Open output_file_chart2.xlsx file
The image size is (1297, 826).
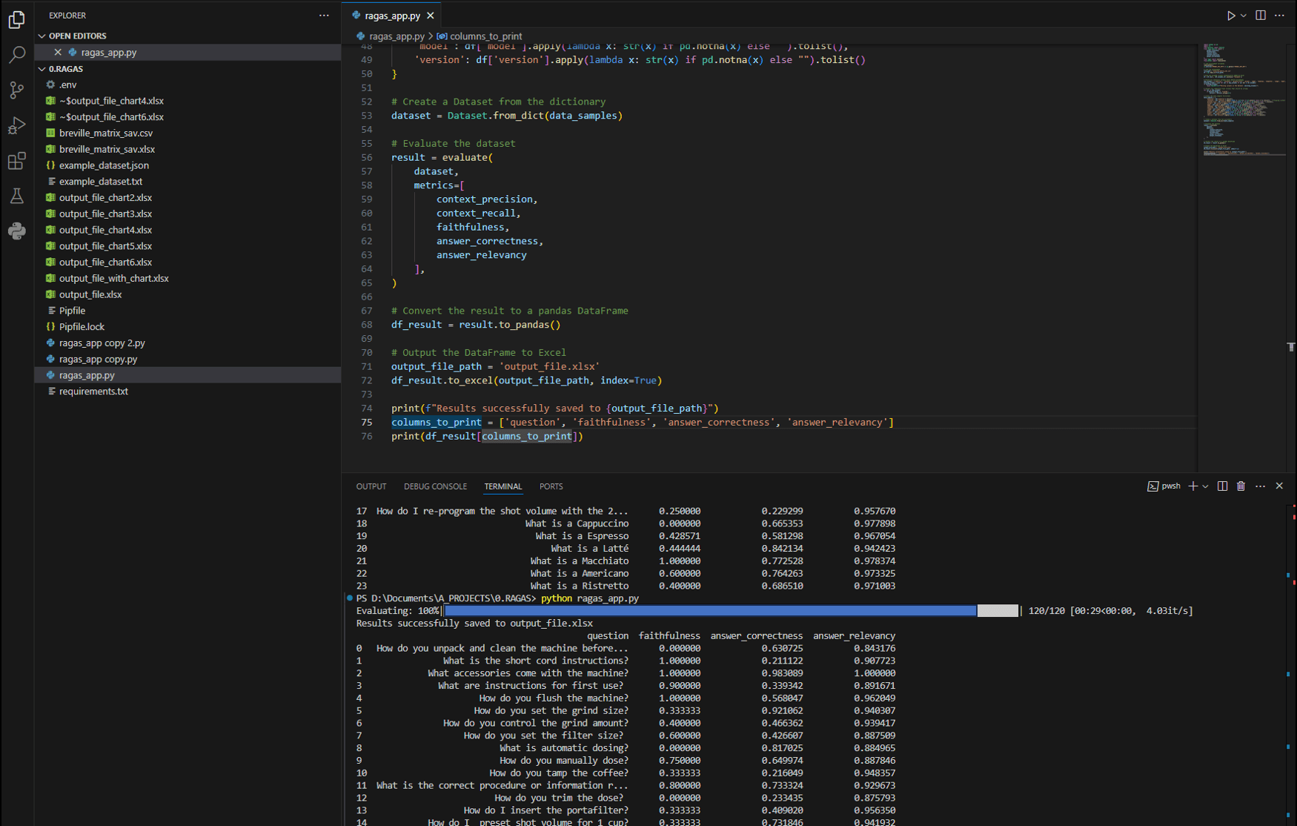click(x=188, y=198)
